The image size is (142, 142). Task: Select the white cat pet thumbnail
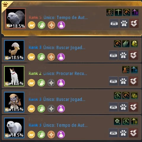(x=14, y=76)
